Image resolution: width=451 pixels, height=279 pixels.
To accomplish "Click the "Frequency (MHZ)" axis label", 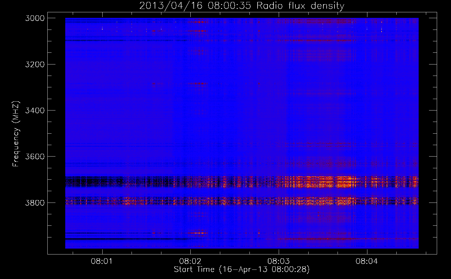I will click(16, 134).
